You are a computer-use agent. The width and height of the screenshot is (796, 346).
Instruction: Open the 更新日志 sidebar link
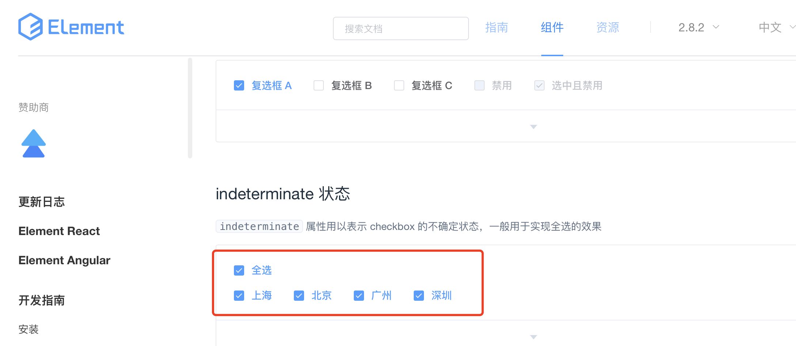point(42,202)
